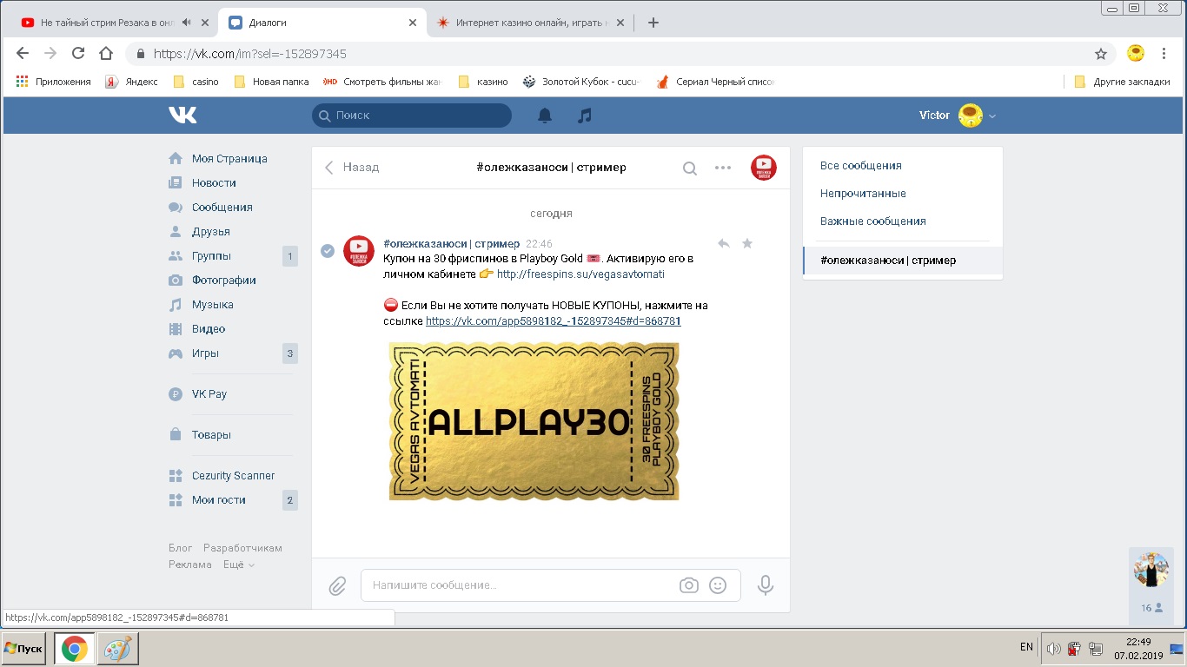Open the Яндекс bookmark
Viewport: 1187px width, 667px height.
click(131, 82)
